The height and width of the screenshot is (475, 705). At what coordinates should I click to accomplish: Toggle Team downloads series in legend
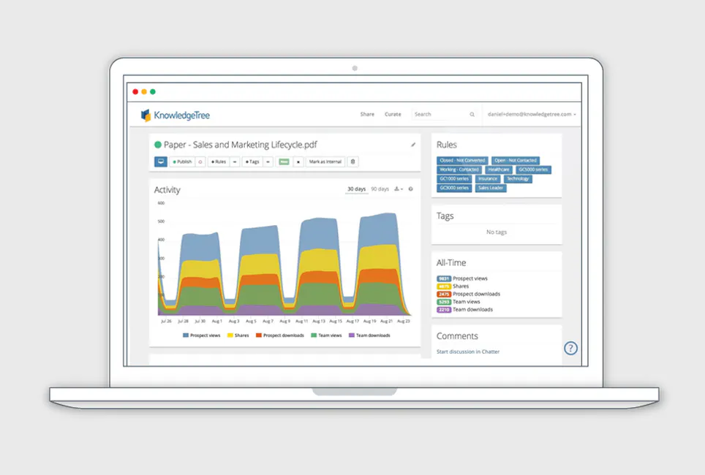coord(369,335)
